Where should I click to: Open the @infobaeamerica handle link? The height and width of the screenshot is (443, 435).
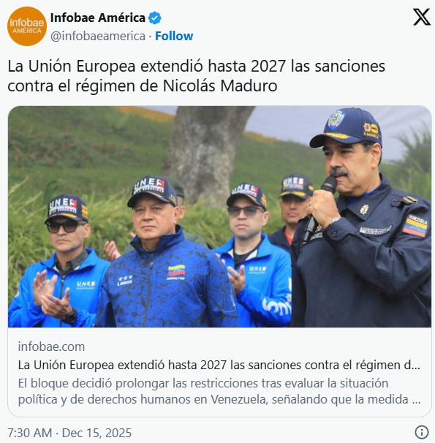98,36
